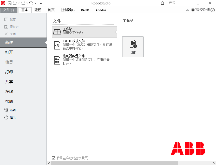Open 打开 from the File sidebar

9,52
